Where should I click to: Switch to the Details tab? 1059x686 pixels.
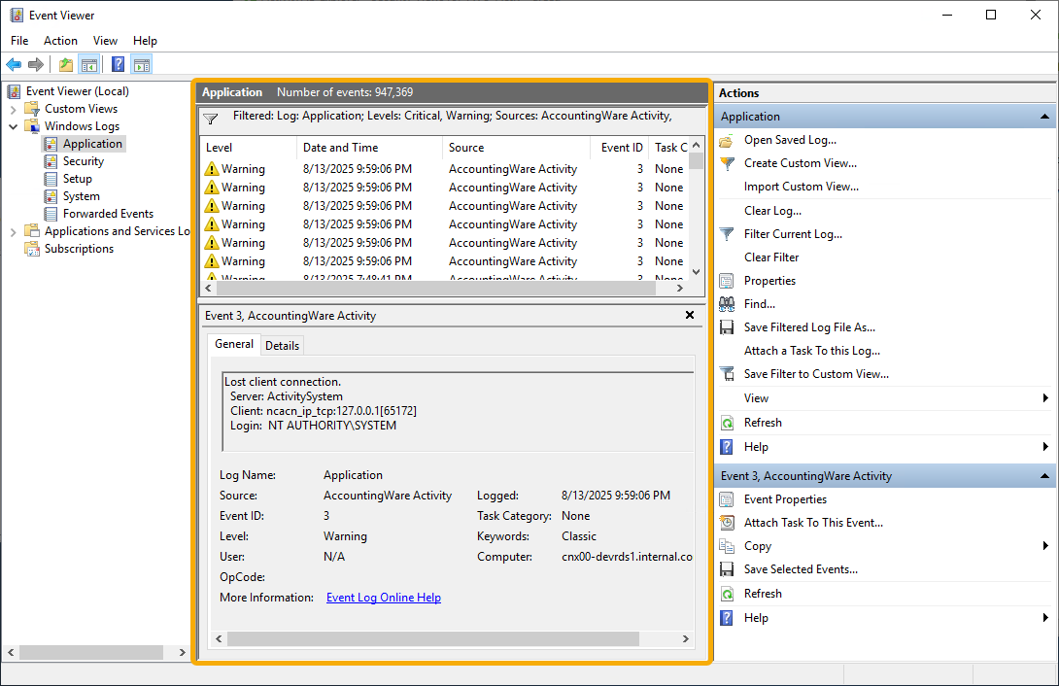(282, 346)
